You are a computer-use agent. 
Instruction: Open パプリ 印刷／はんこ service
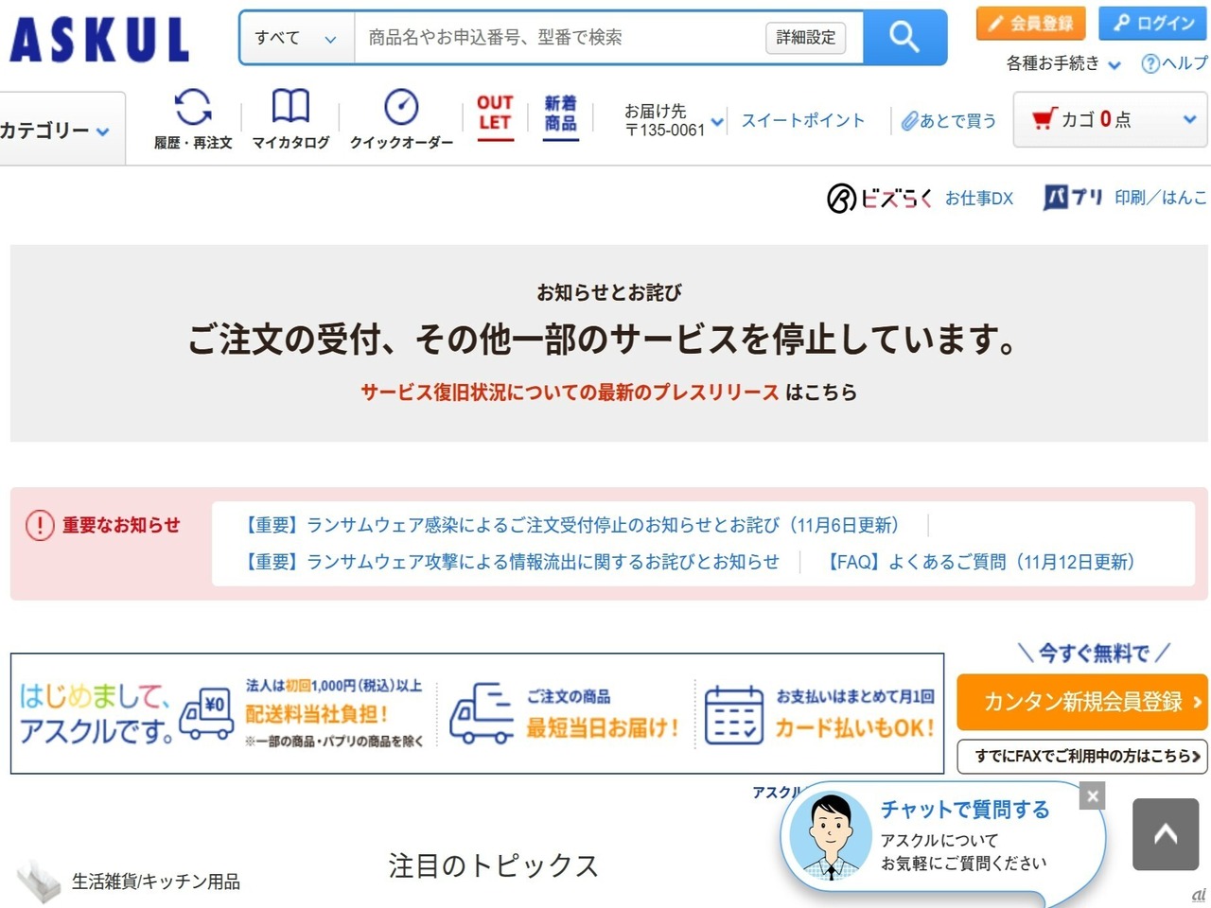point(1125,197)
